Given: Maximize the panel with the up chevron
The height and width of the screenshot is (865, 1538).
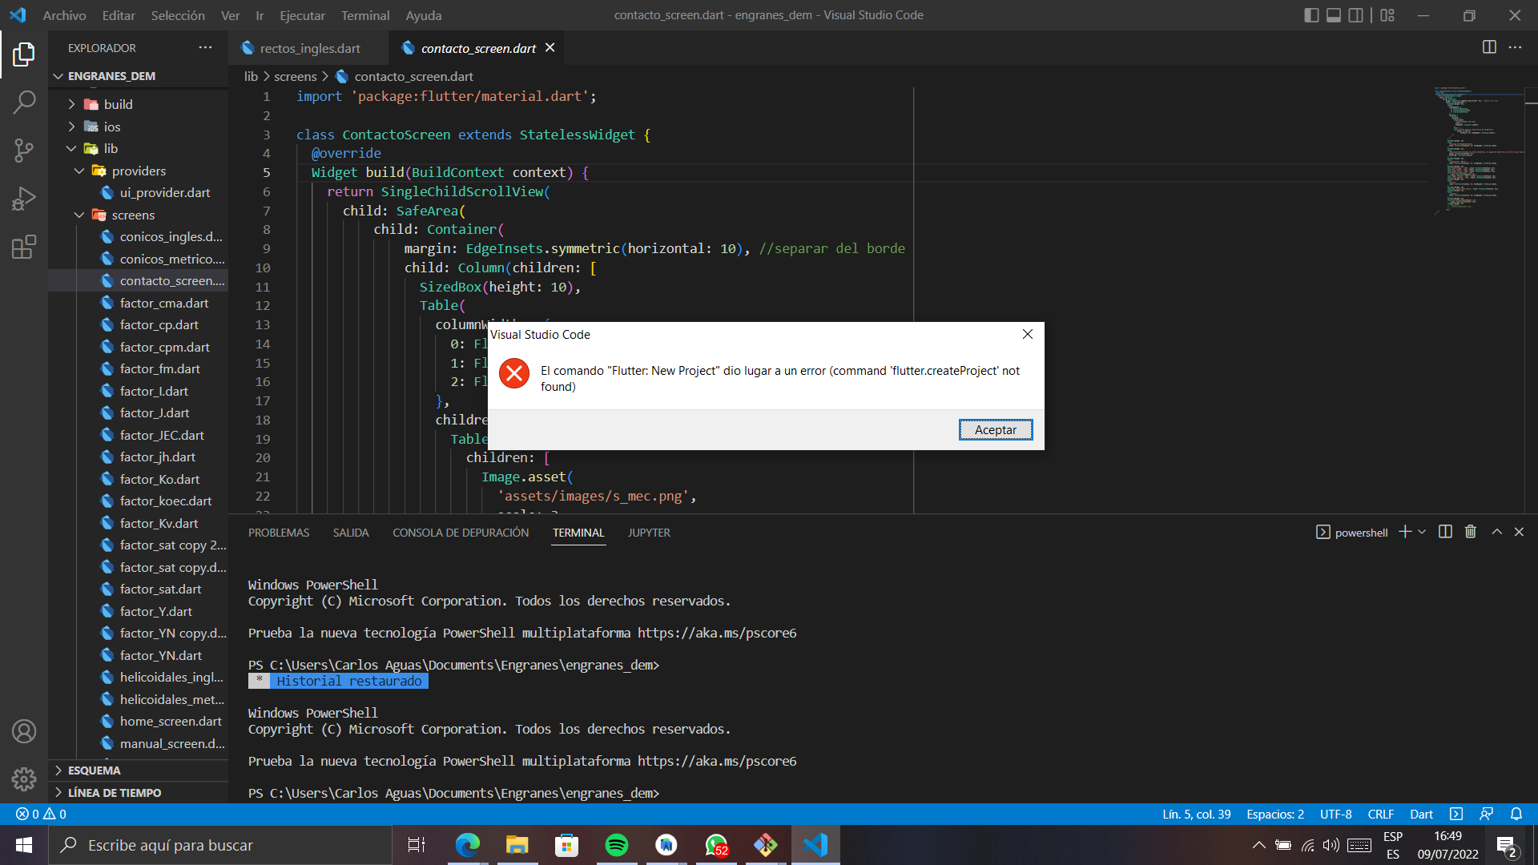Looking at the screenshot, I should pos(1496,532).
